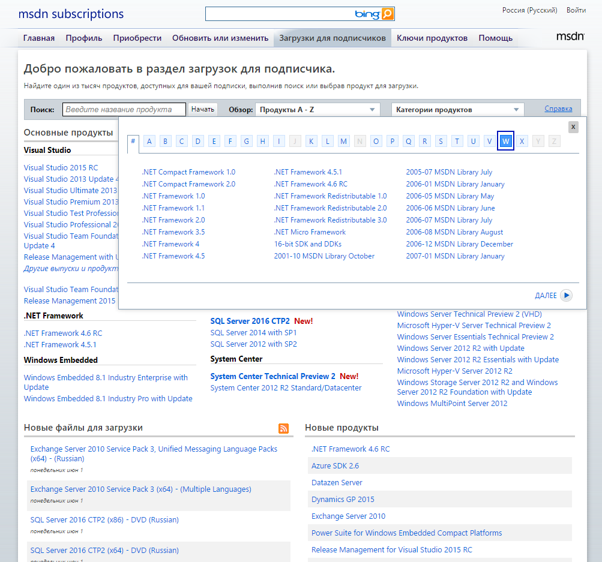Open Azure SDK 2.6 in new products
The image size is (602, 562).
pos(335,465)
